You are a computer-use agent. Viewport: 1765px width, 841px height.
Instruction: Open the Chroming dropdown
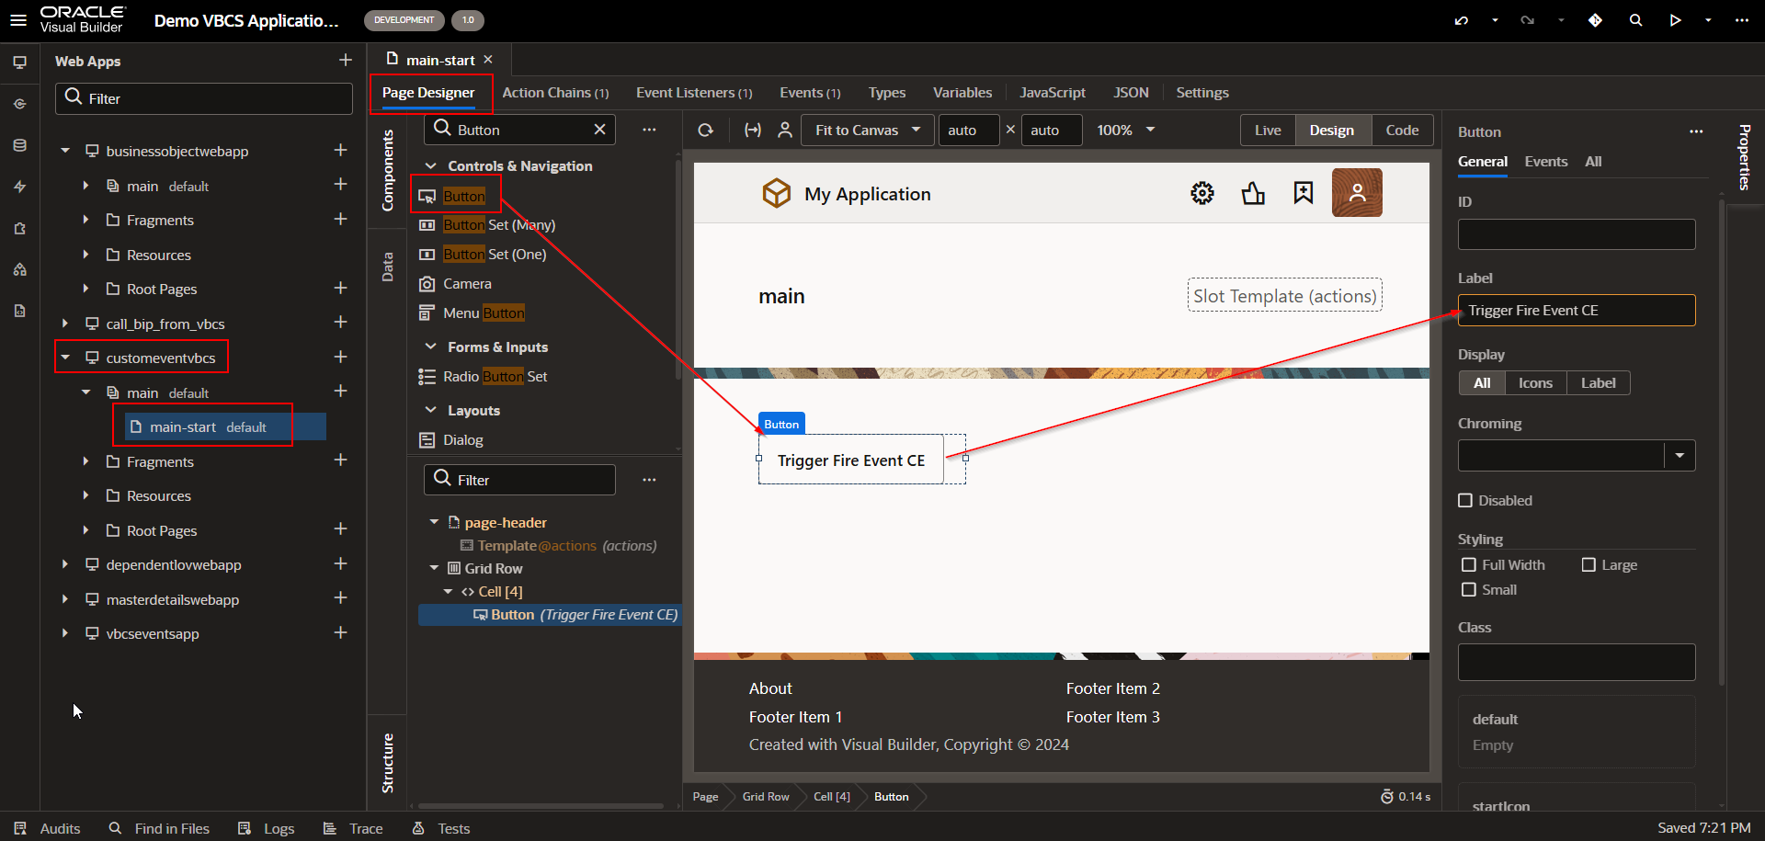[x=1680, y=456]
